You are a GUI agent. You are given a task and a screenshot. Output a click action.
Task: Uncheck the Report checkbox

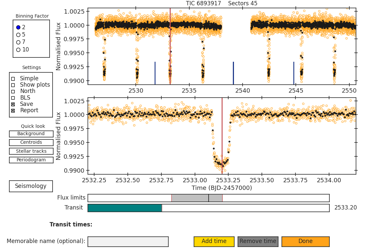coord(13,111)
